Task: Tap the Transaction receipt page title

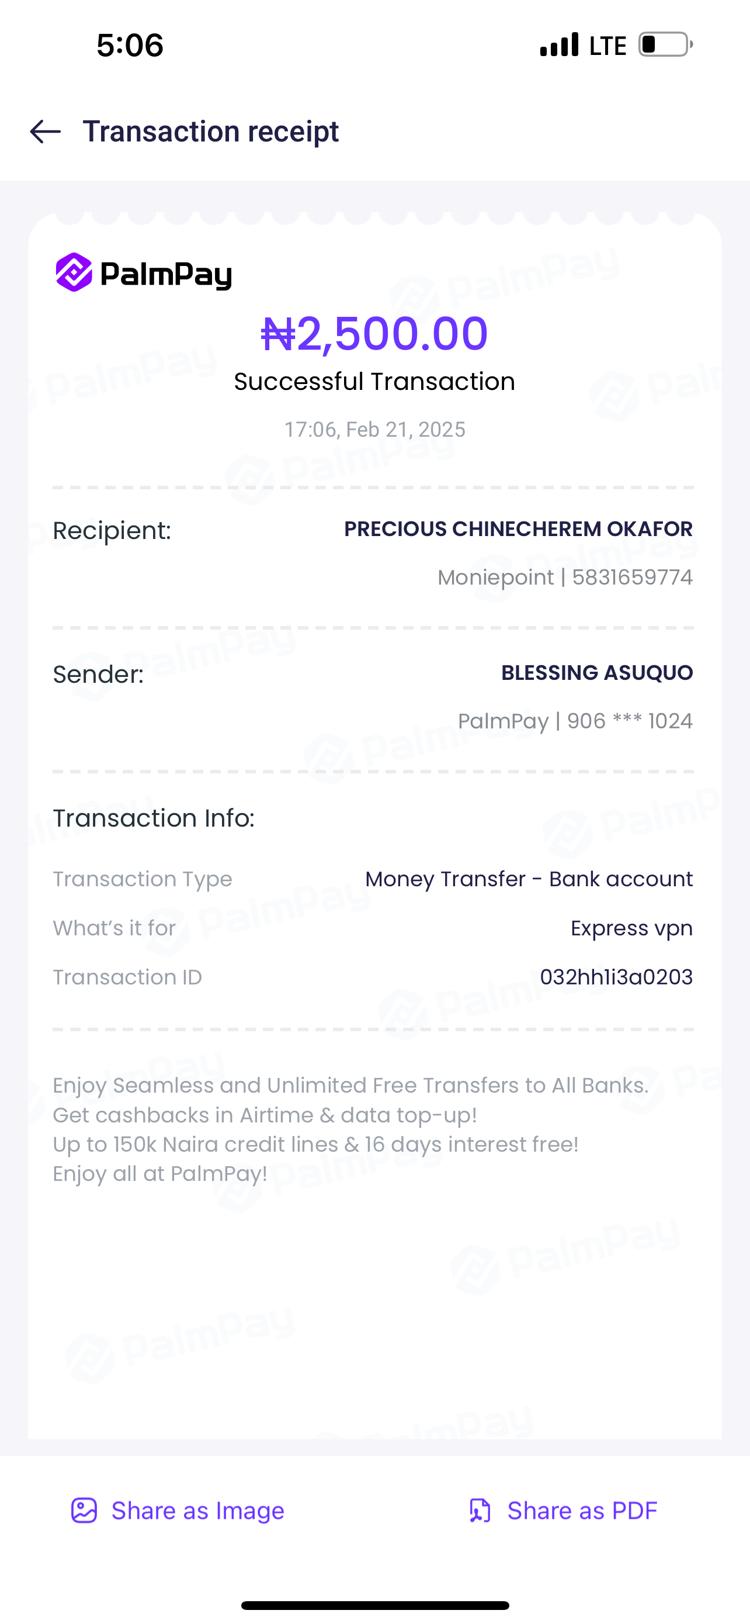Action: point(210,132)
